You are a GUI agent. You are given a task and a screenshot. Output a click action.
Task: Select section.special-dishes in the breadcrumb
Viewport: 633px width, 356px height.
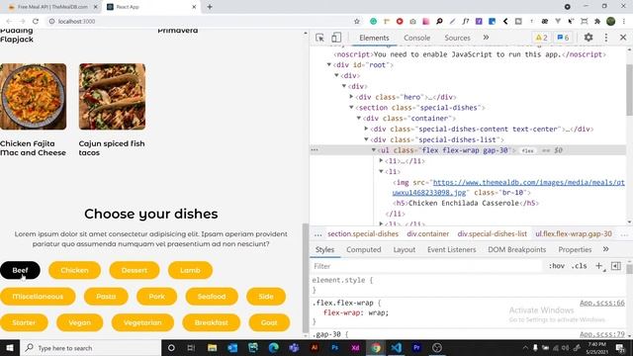tap(363, 233)
